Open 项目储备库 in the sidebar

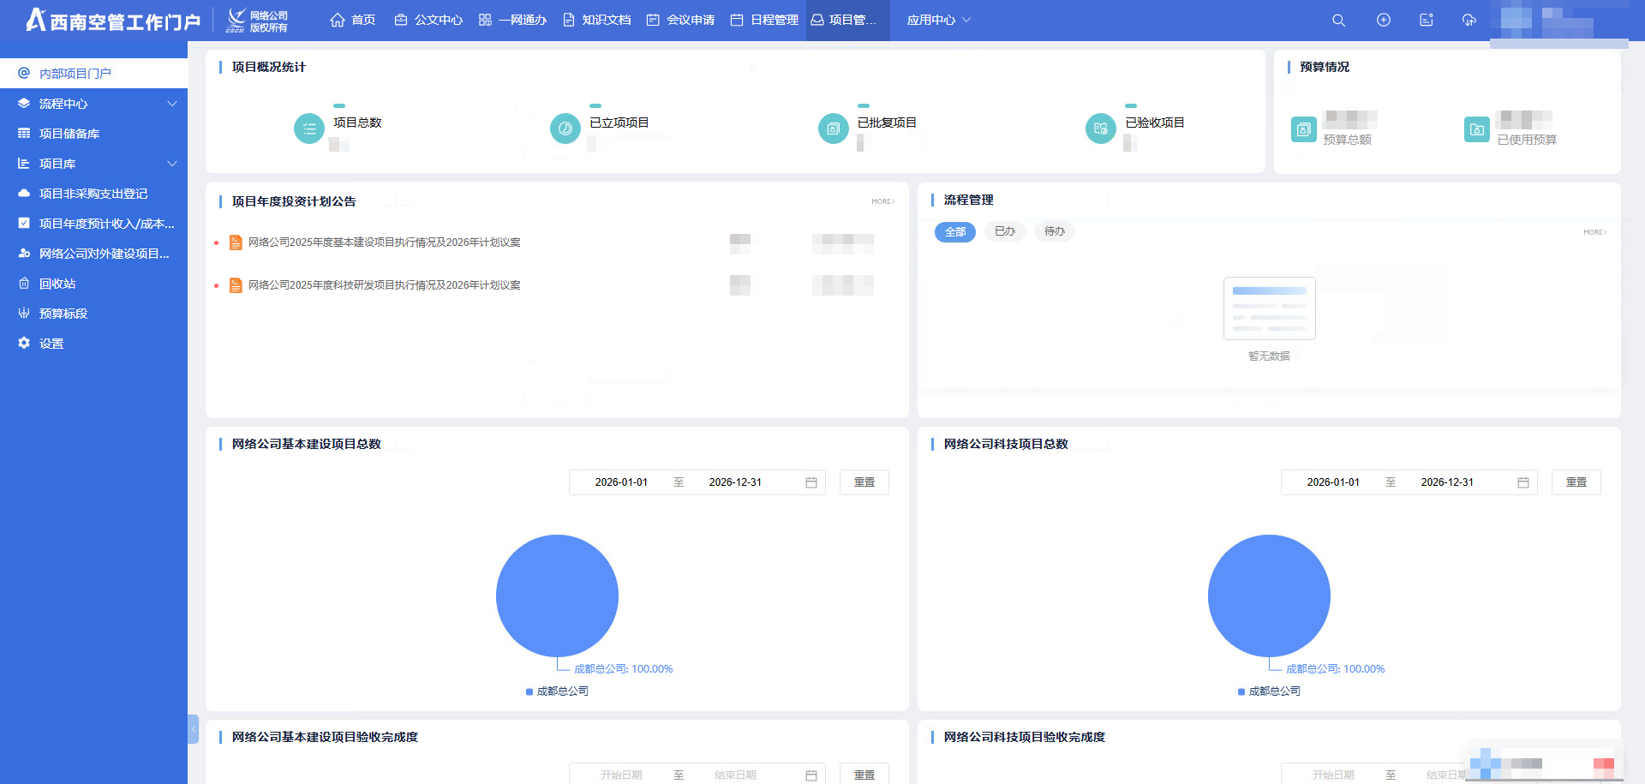pyautogui.click(x=94, y=134)
